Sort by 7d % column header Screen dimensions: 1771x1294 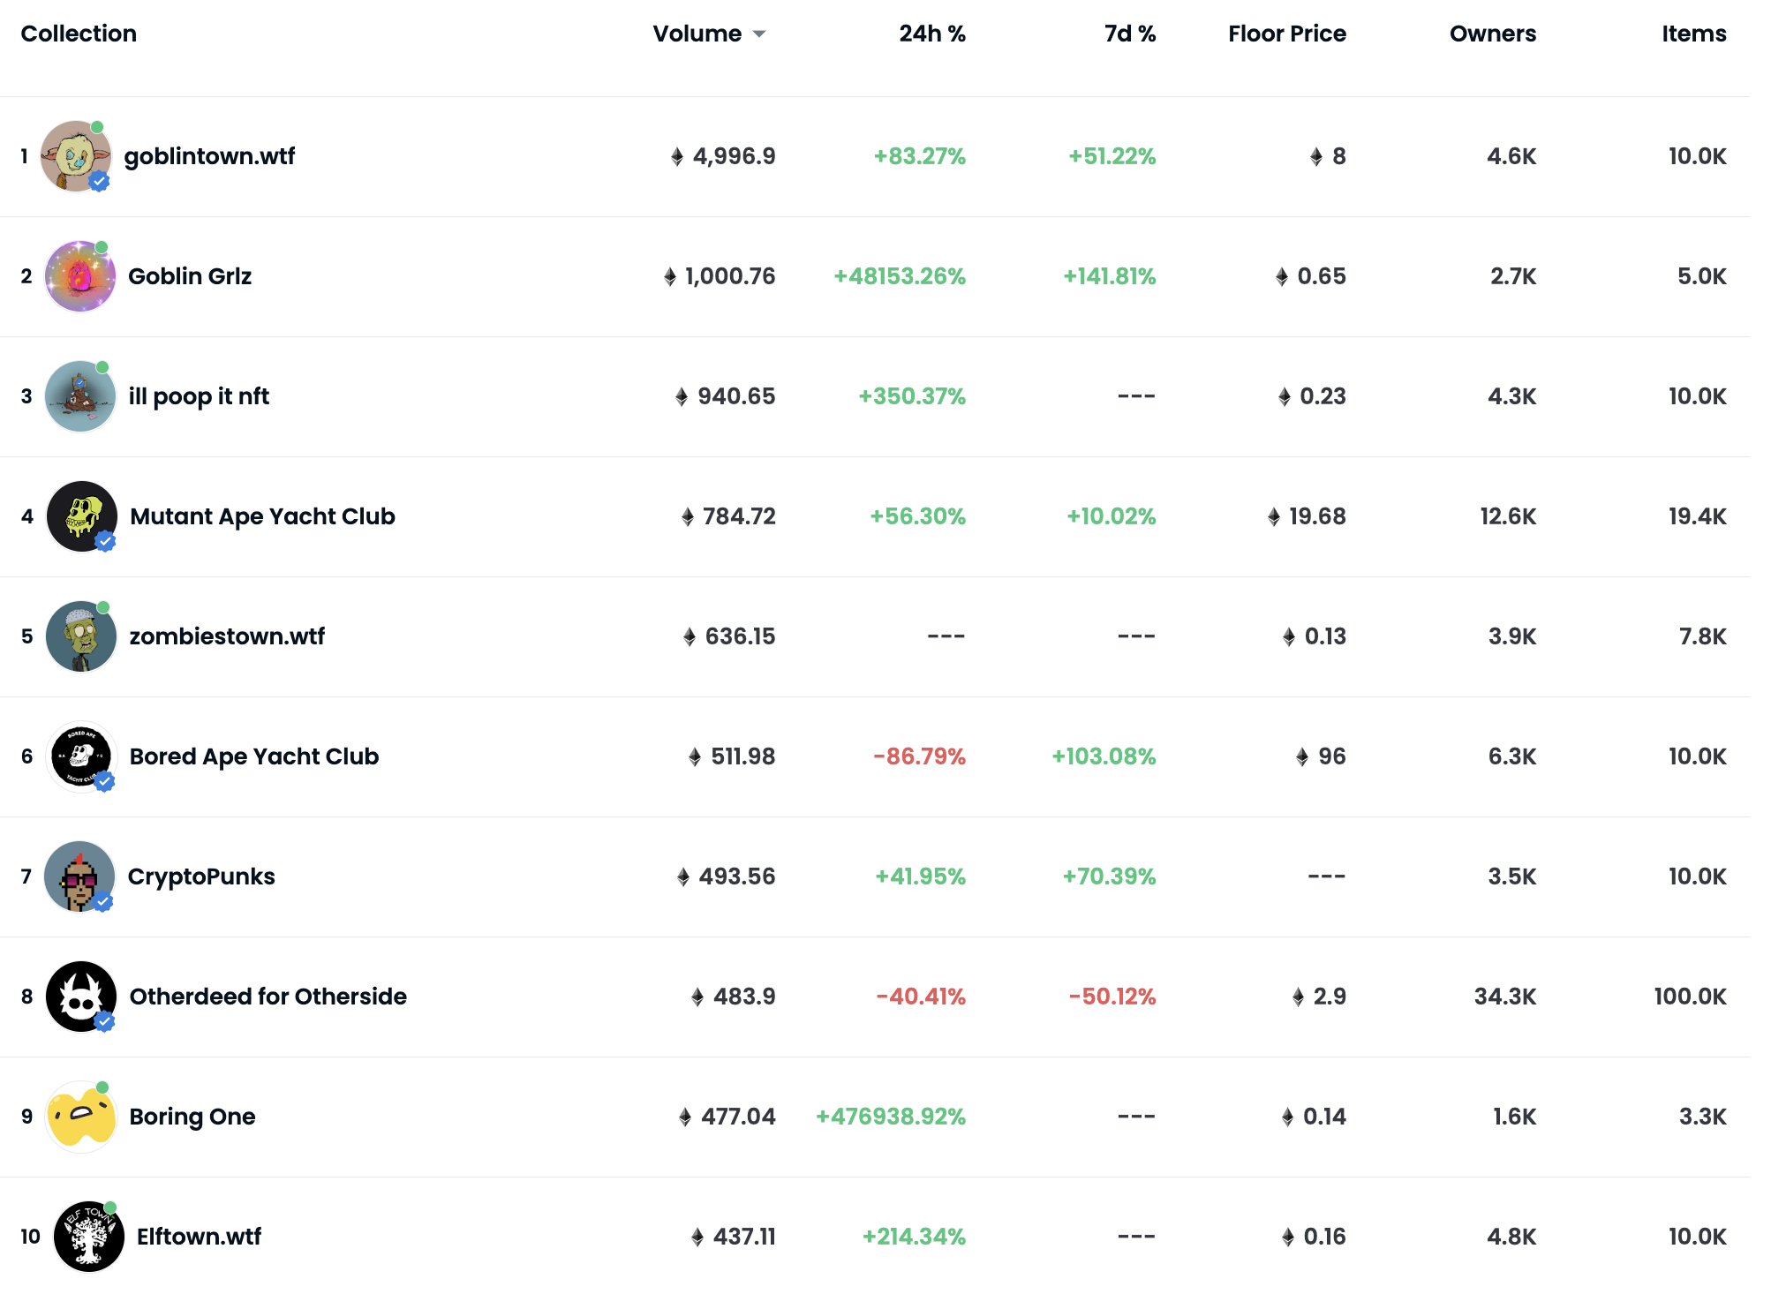click(x=1130, y=34)
